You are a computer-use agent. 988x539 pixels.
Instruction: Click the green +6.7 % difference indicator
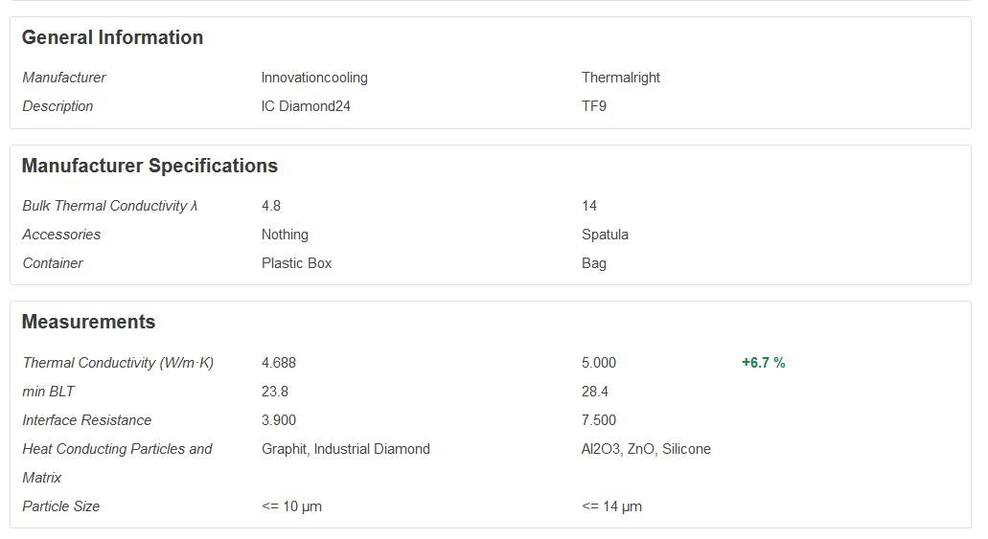763,363
